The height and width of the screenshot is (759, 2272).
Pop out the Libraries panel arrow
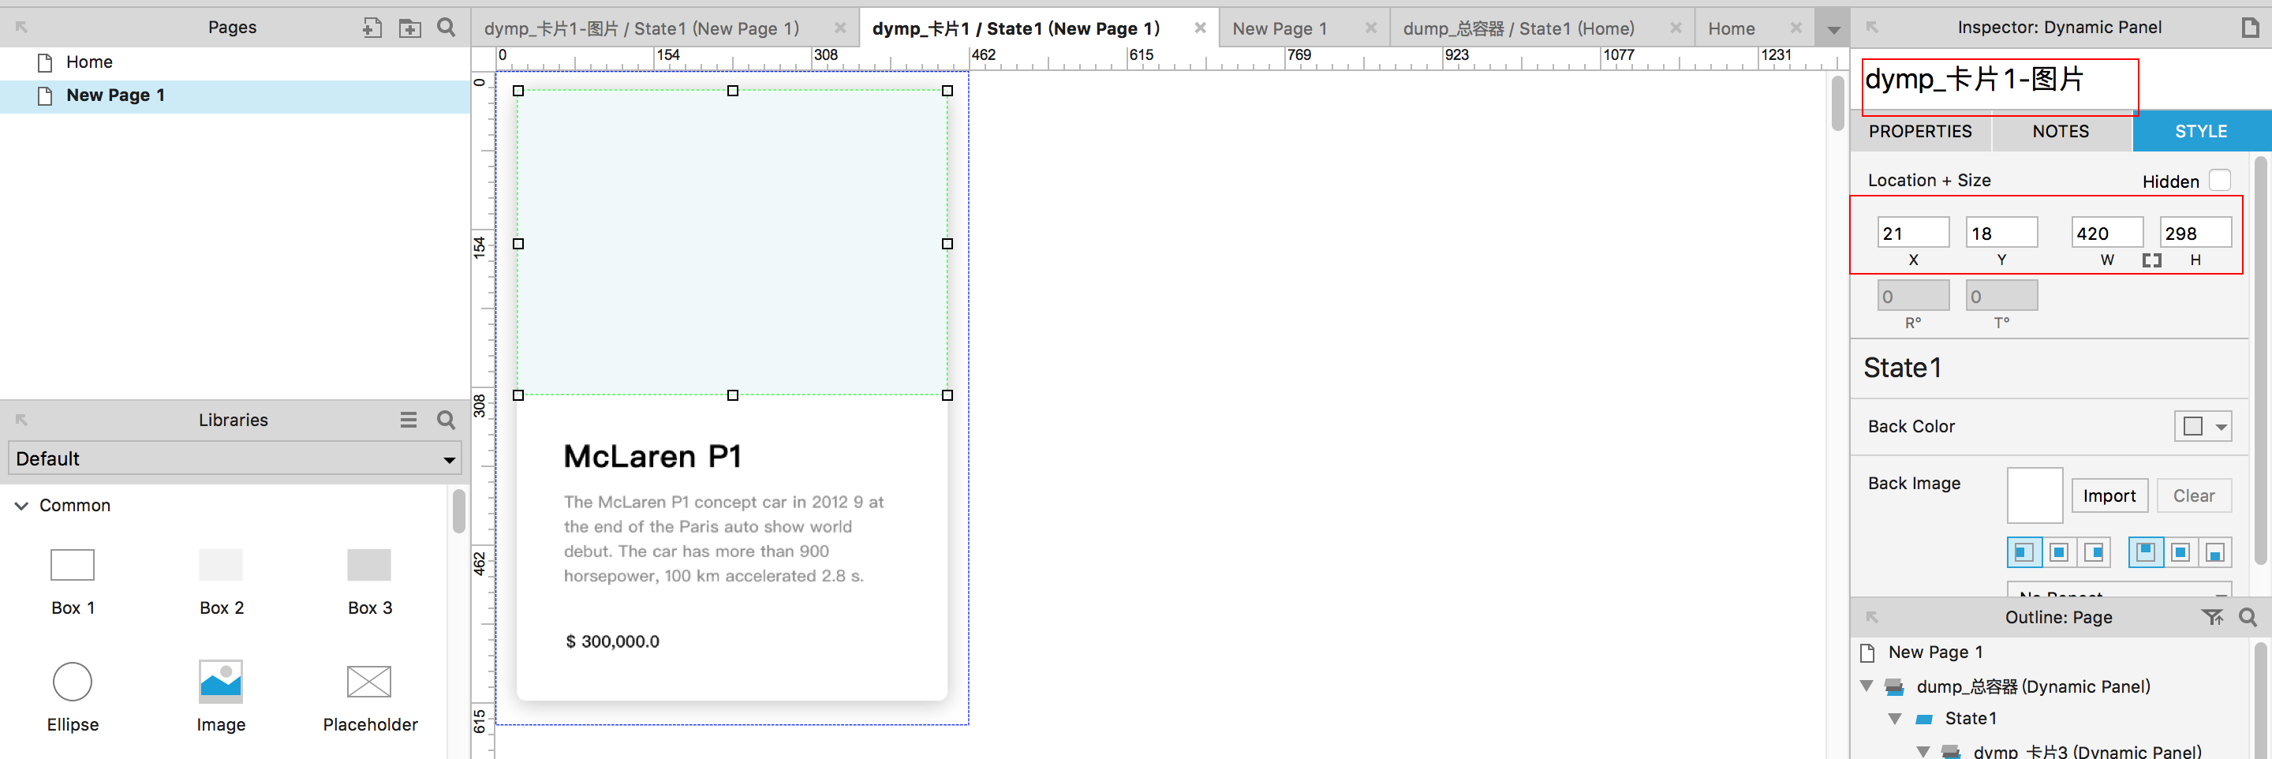(x=21, y=420)
